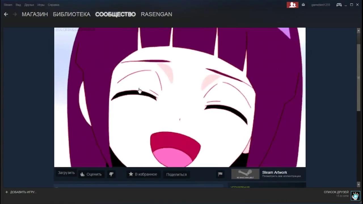Viewport: 363px width, 204px height.
Task: Click the page vertical scrollbar thumb
Action: click(358, 78)
